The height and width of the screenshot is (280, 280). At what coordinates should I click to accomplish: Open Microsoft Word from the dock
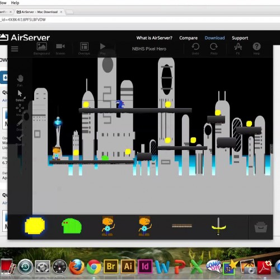coord(162,267)
